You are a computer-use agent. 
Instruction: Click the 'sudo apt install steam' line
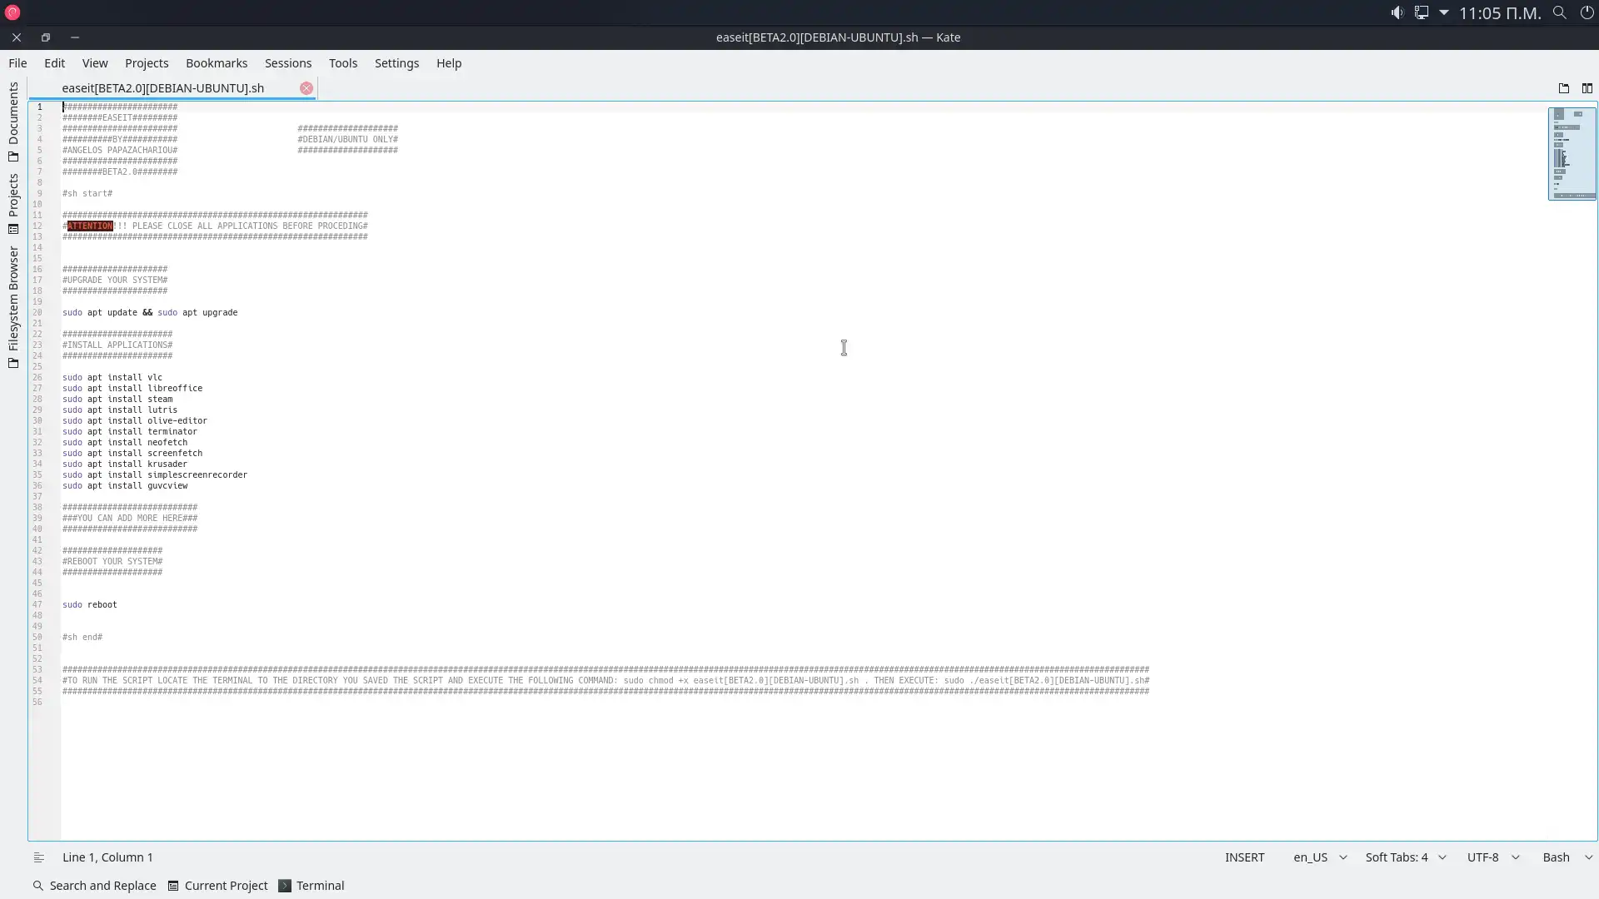coord(117,400)
